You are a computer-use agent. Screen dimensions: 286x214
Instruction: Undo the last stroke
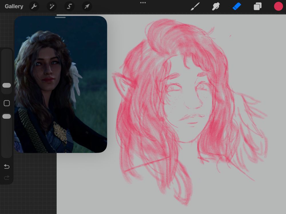pyautogui.click(x=7, y=167)
